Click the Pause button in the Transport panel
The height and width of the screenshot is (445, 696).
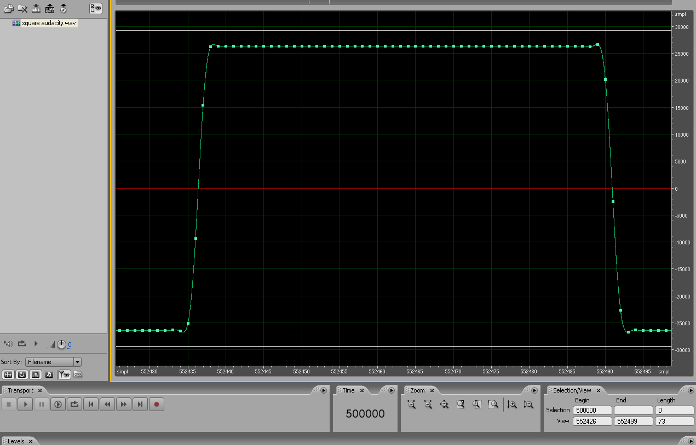[x=42, y=405]
